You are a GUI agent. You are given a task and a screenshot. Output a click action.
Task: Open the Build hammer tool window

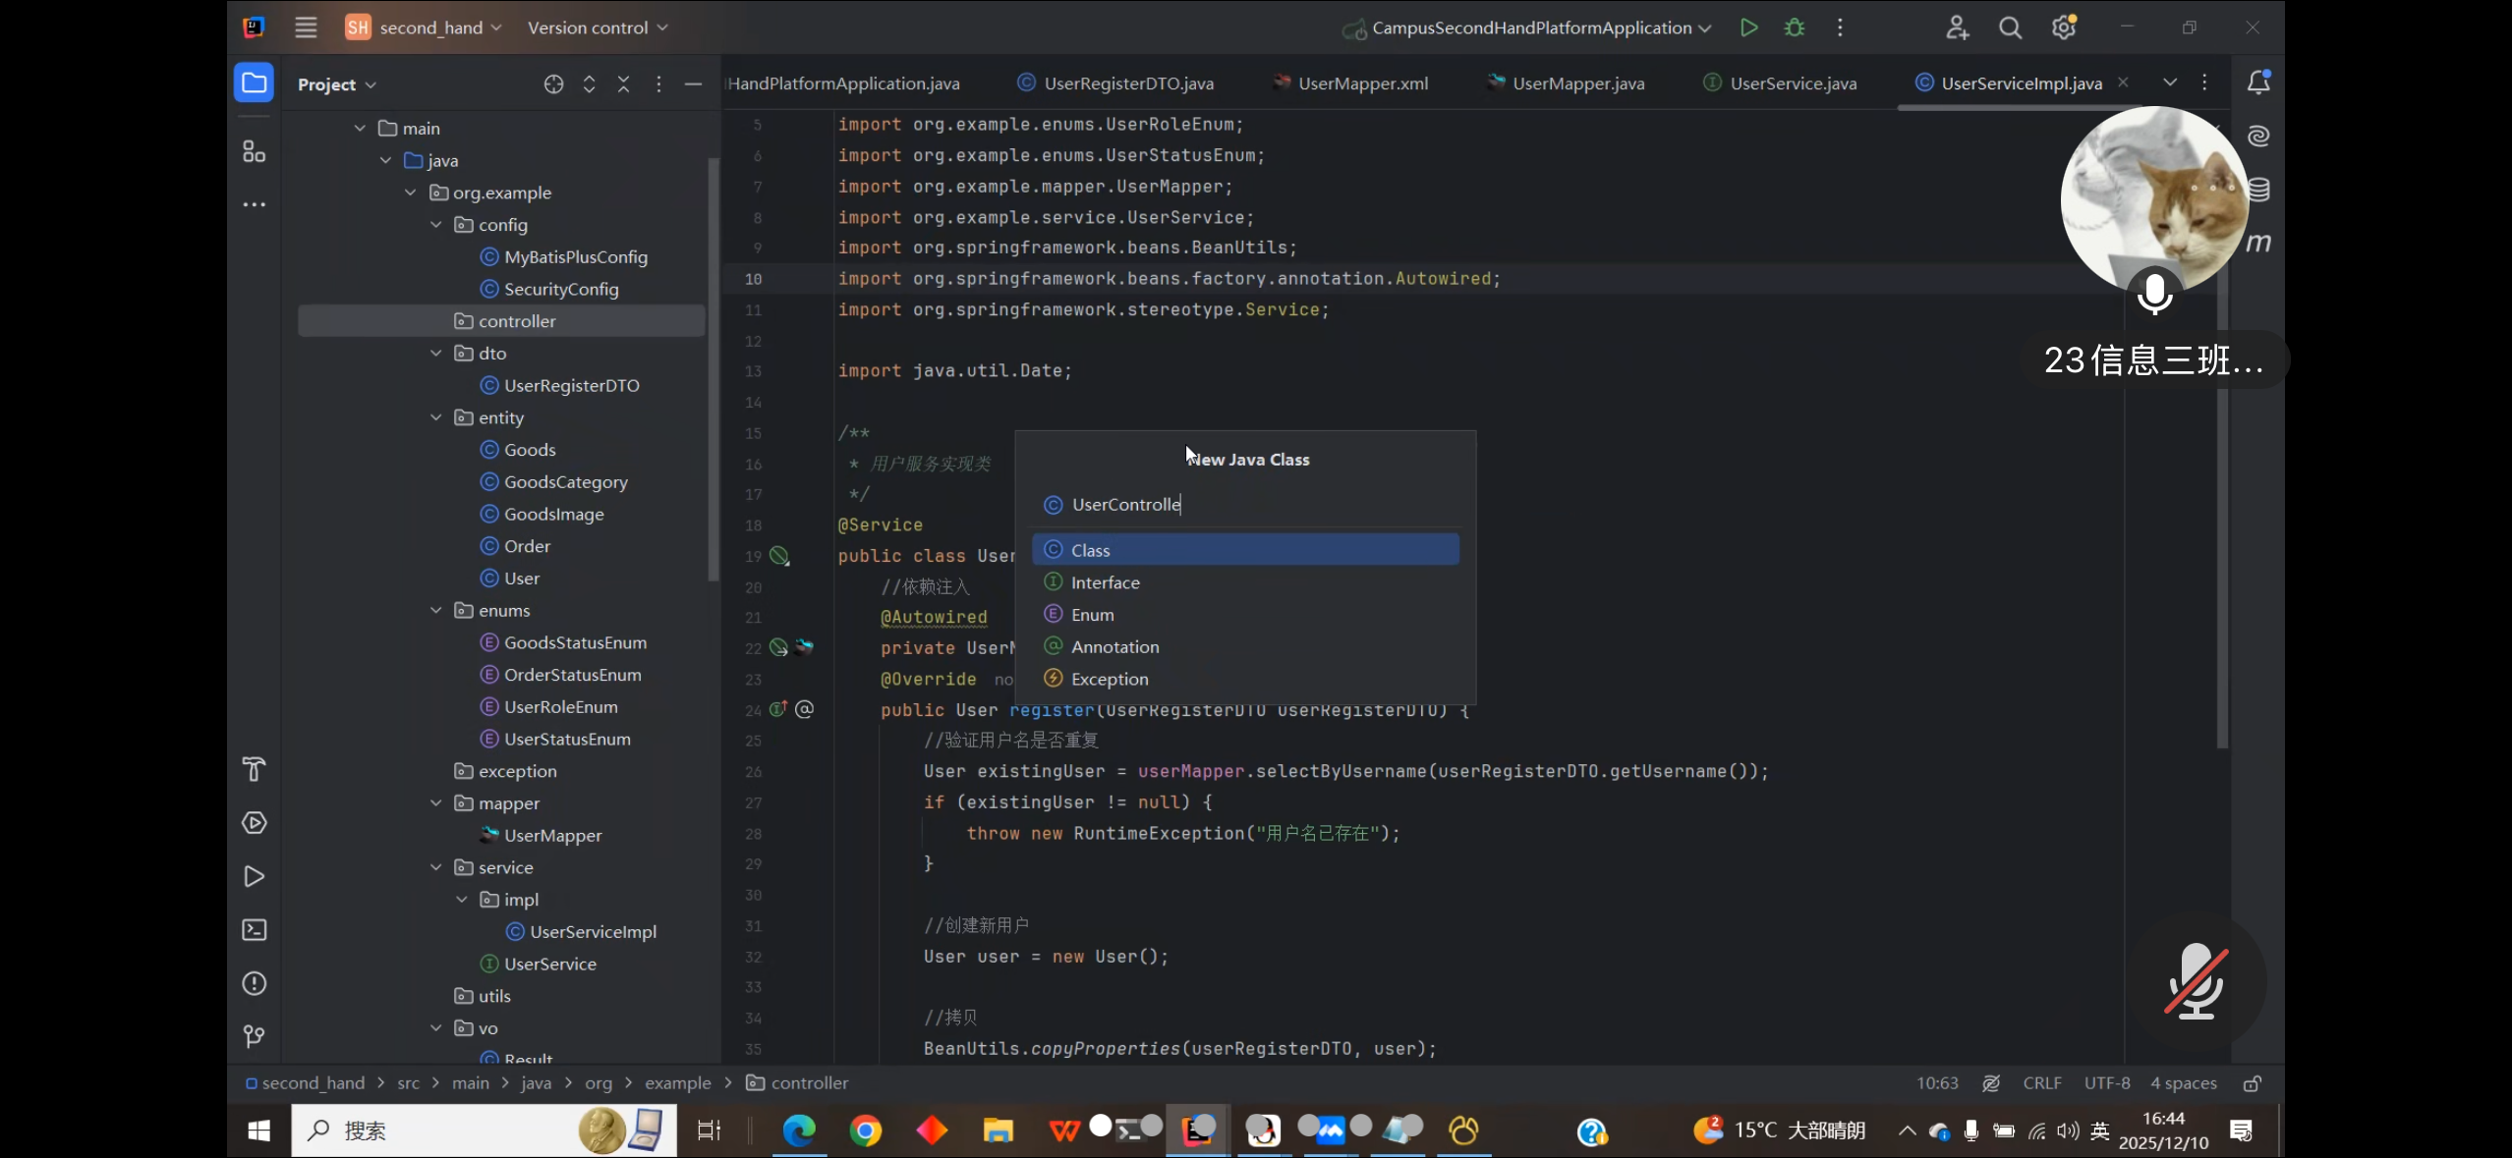pos(254,769)
